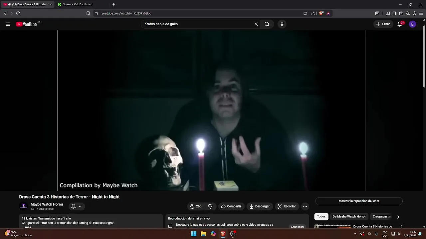Open Brave playlist music note icon
The width and height of the screenshot is (426, 239).
388,13
